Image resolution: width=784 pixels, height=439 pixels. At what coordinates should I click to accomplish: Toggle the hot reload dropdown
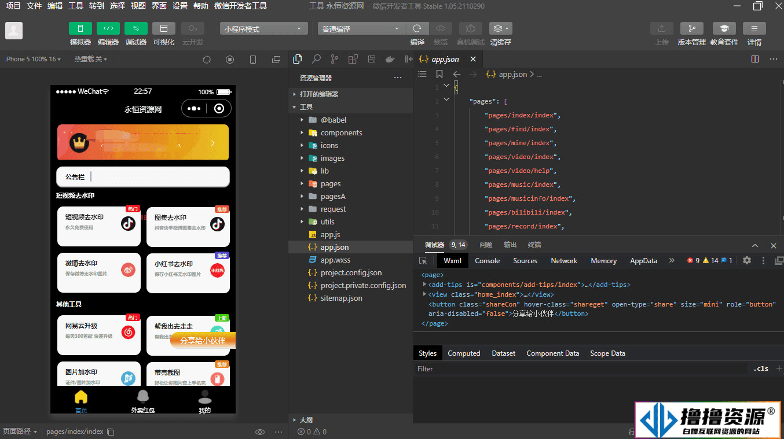[x=91, y=59]
